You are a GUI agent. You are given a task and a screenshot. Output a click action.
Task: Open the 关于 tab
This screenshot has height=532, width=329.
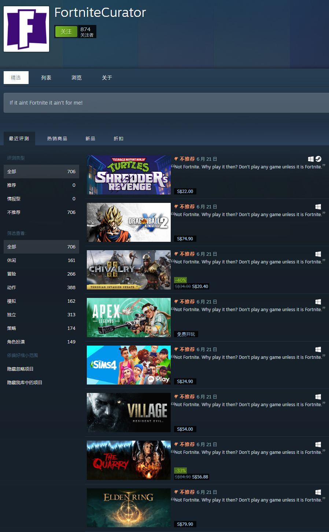[x=107, y=77]
